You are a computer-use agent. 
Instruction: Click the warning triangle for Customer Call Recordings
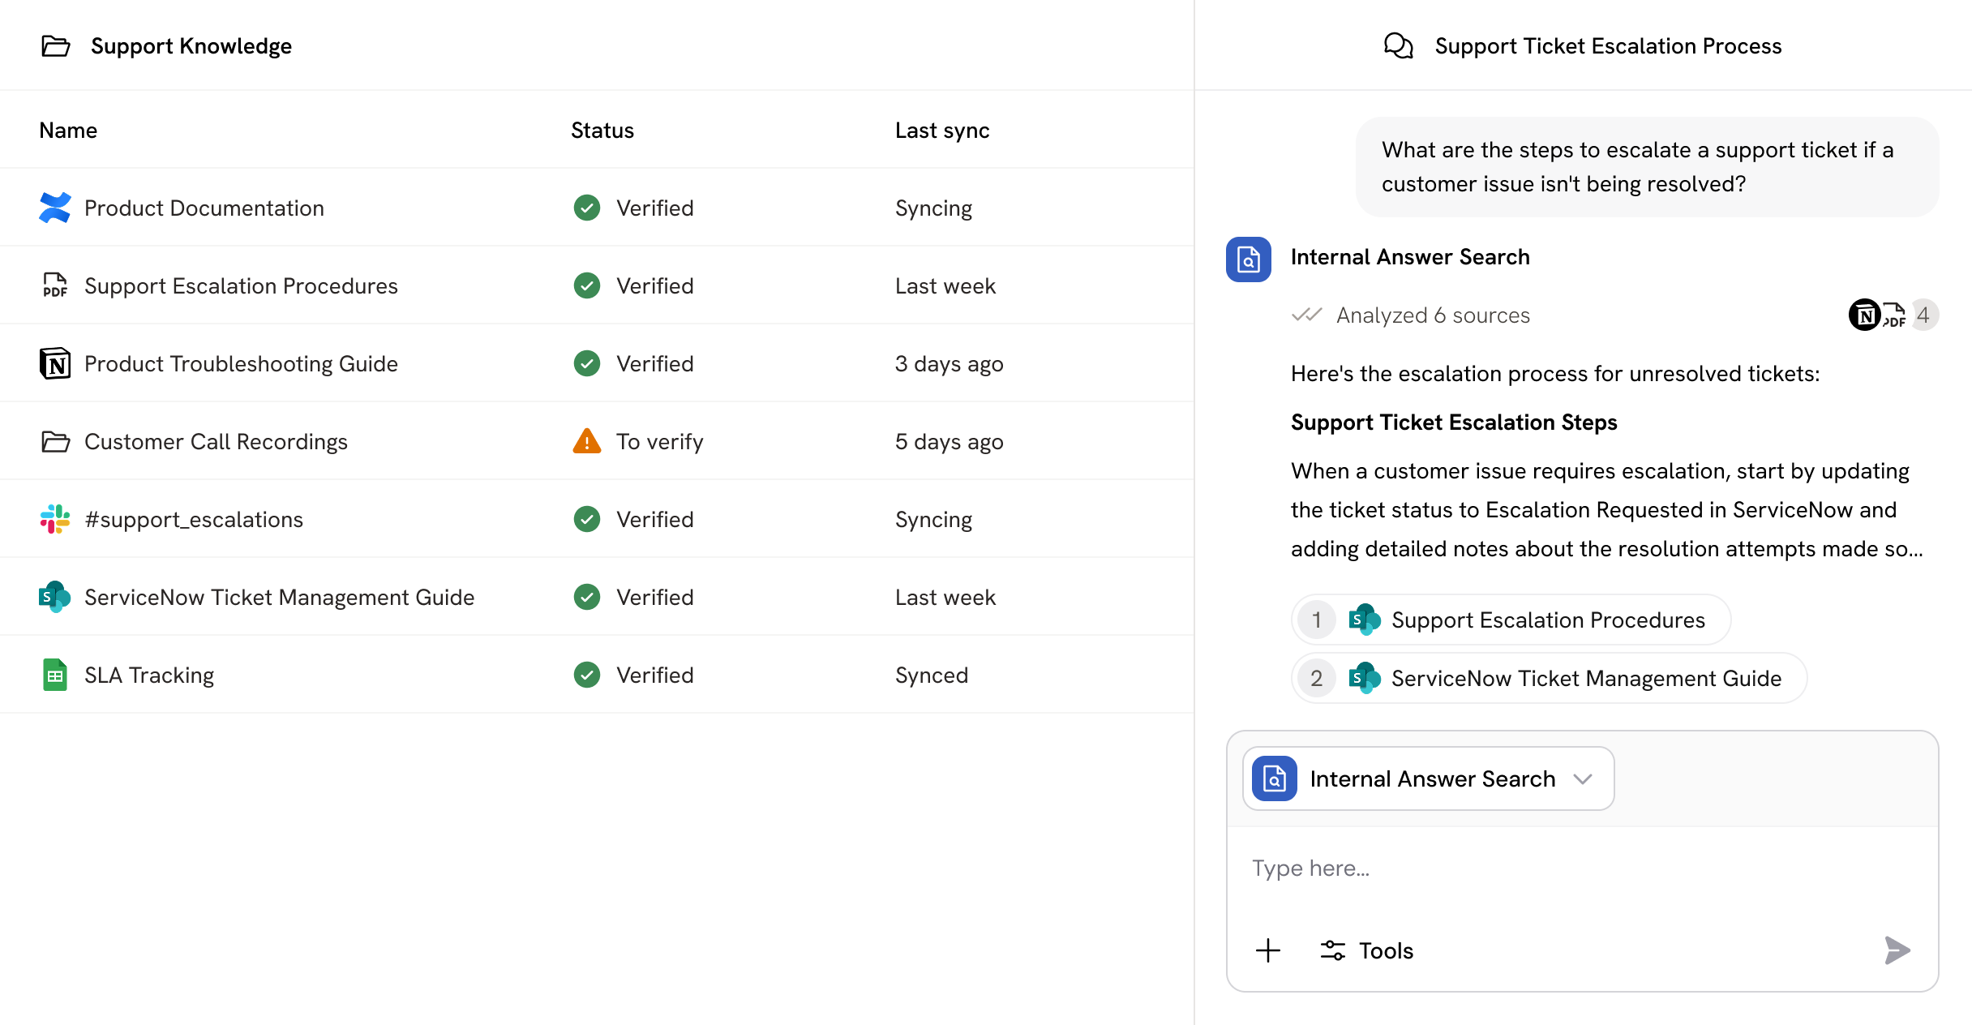coord(586,441)
